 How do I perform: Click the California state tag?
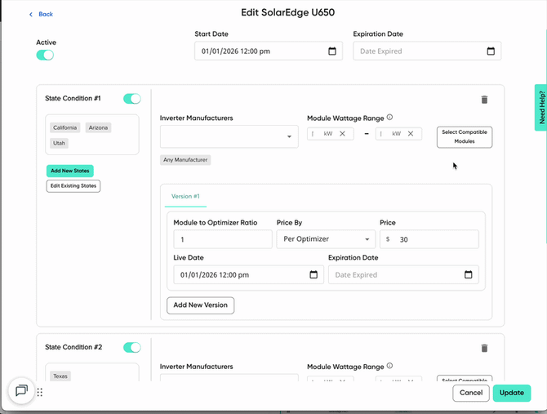click(x=64, y=127)
